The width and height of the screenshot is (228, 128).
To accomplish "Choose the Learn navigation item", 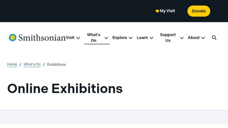I will click(x=142, y=38).
